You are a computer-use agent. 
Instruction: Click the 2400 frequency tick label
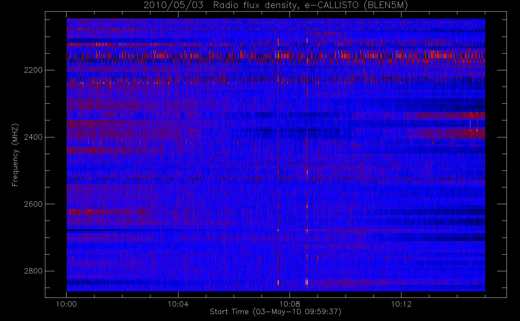coord(33,137)
